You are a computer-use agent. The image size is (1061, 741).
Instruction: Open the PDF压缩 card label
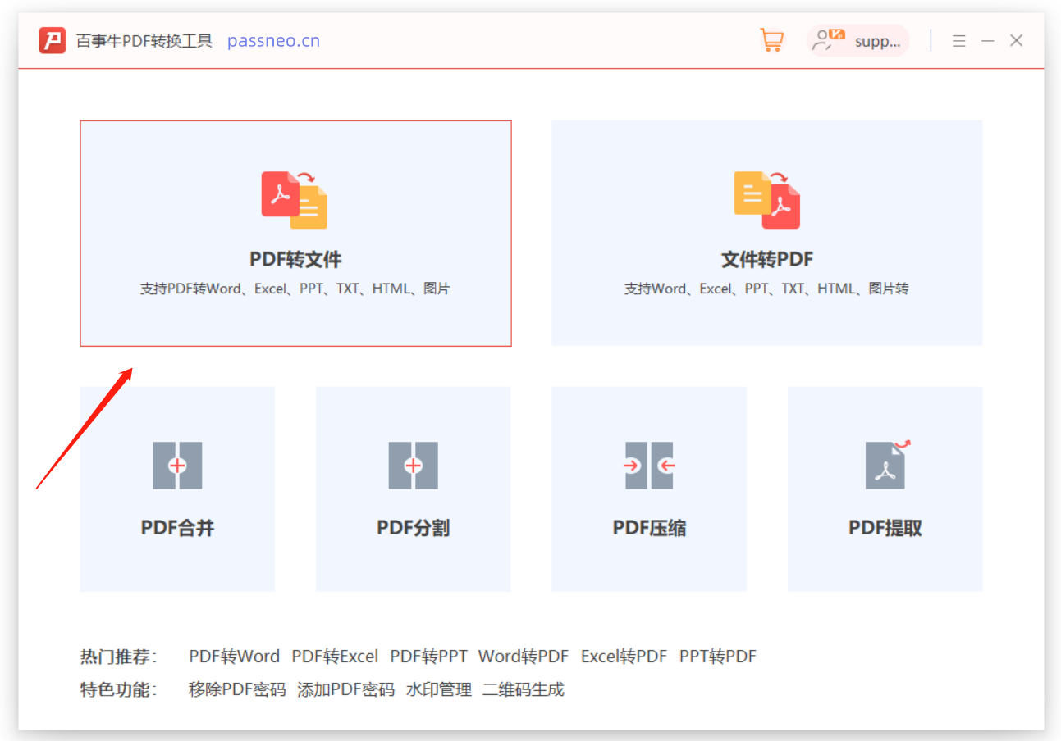pos(649,528)
